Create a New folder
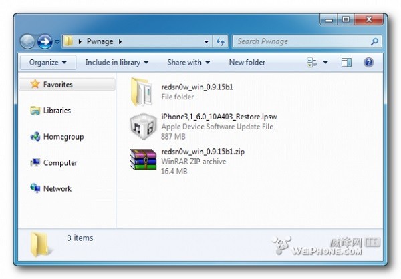The height and width of the screenshot is (279, 401). [x=247, y=63]
